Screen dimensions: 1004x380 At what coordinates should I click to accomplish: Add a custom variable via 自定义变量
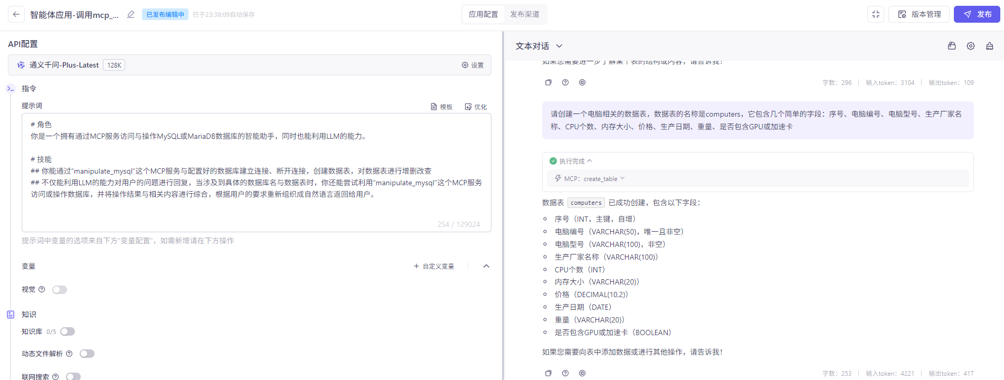coord(433,267)
